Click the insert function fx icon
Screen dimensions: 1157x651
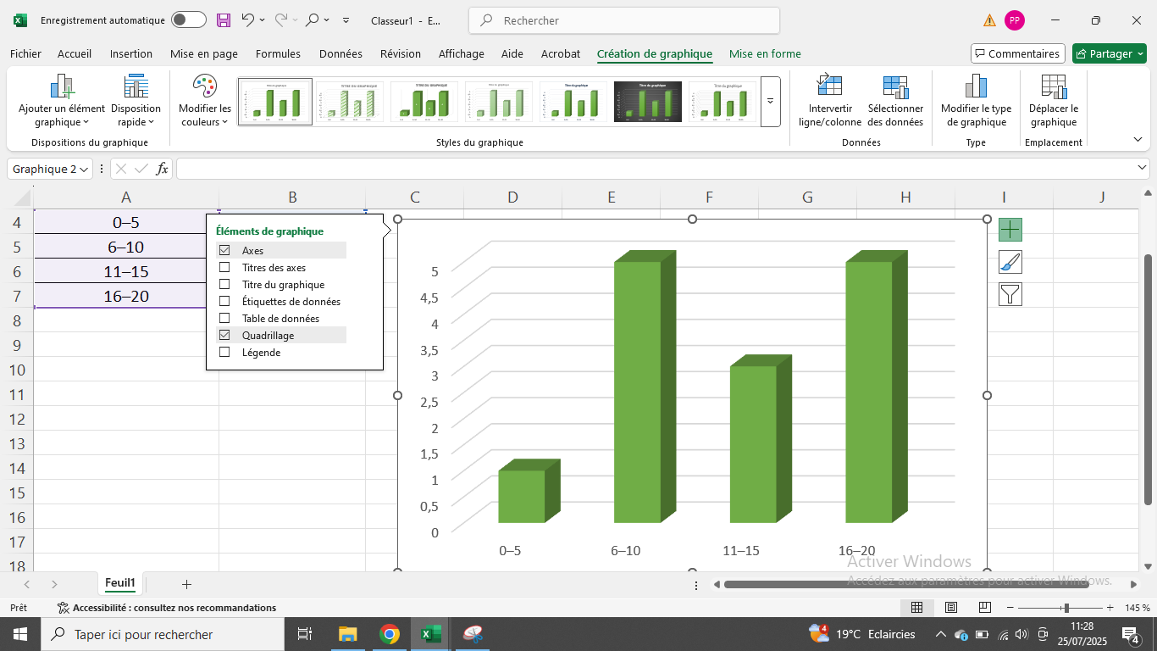click(x=162, y=169)
